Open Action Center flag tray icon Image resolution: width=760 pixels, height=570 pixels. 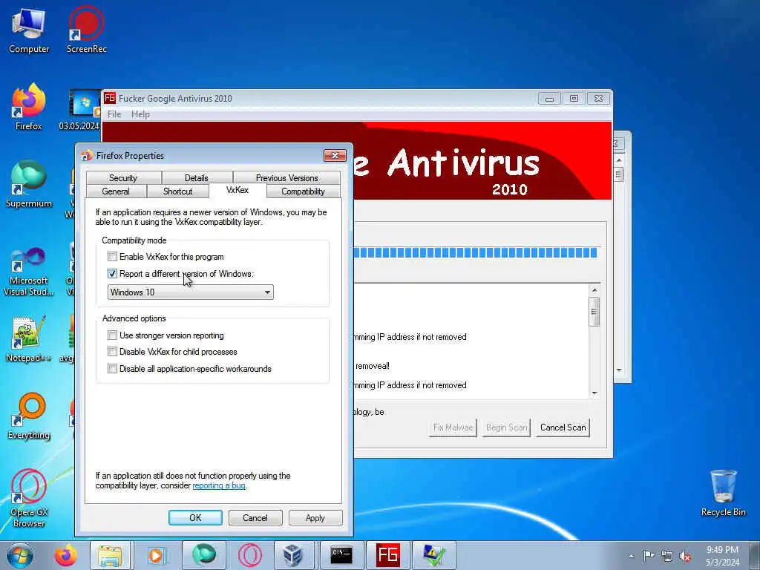pyautogui.click(x=649, y=555)
